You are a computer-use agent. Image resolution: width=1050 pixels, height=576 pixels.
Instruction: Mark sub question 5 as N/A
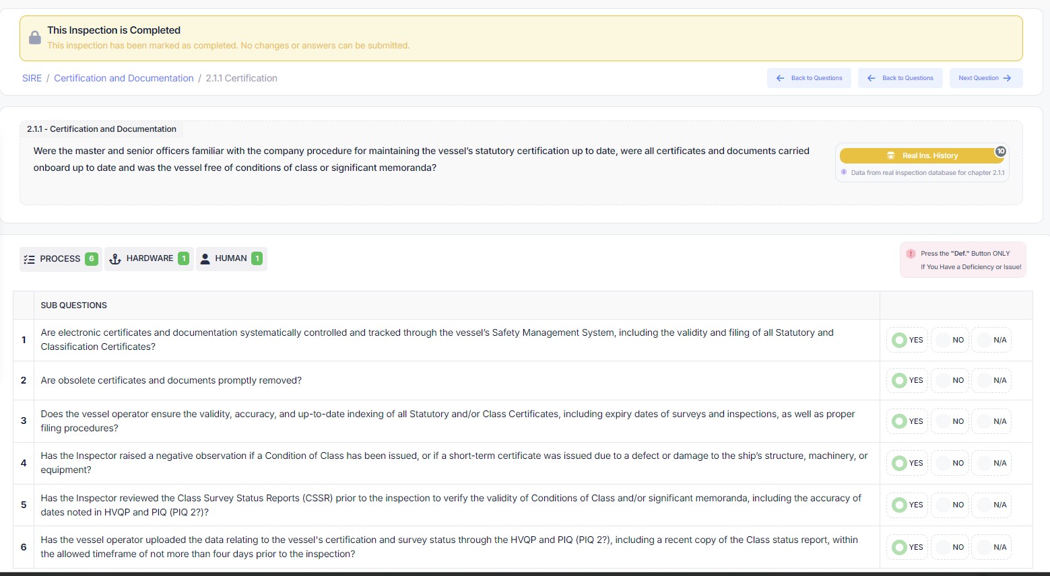click(x=991, y=505)
